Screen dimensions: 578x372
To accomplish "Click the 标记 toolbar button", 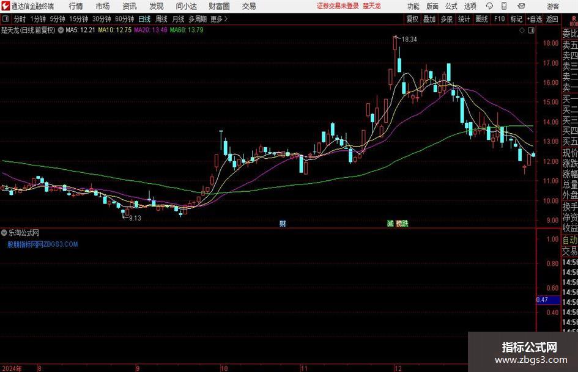I will coord(516,19).
